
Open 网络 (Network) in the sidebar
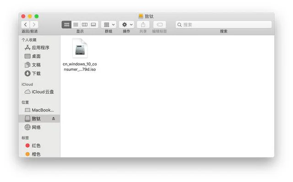pyautogui.click(x=39, y=127)
